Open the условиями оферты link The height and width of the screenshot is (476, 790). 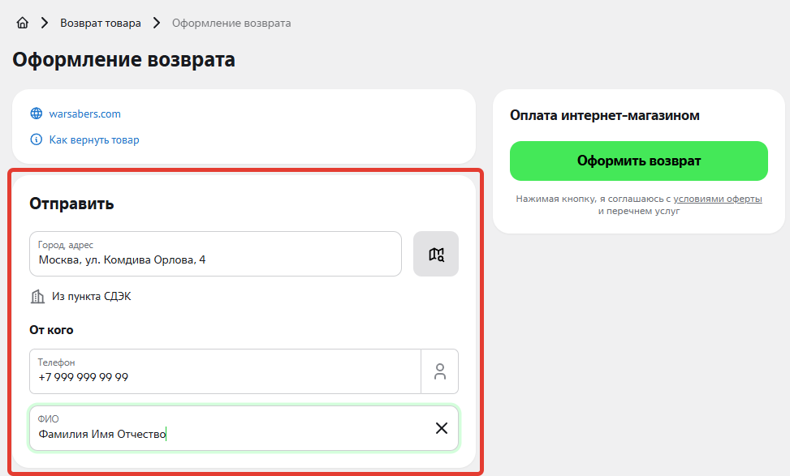[717, 199]
